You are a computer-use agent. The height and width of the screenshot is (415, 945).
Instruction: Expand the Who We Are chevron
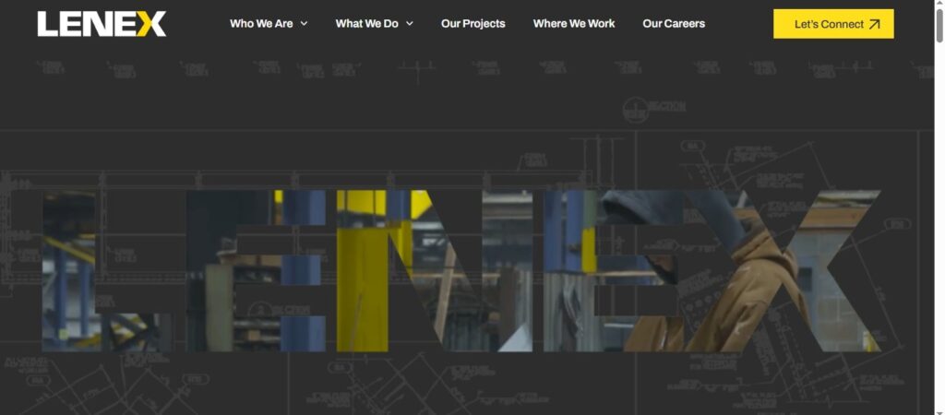pos(304,23)
